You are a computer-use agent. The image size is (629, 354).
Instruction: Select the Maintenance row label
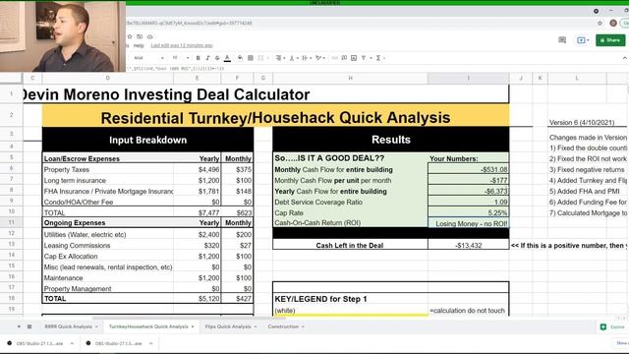coord(63,277)
